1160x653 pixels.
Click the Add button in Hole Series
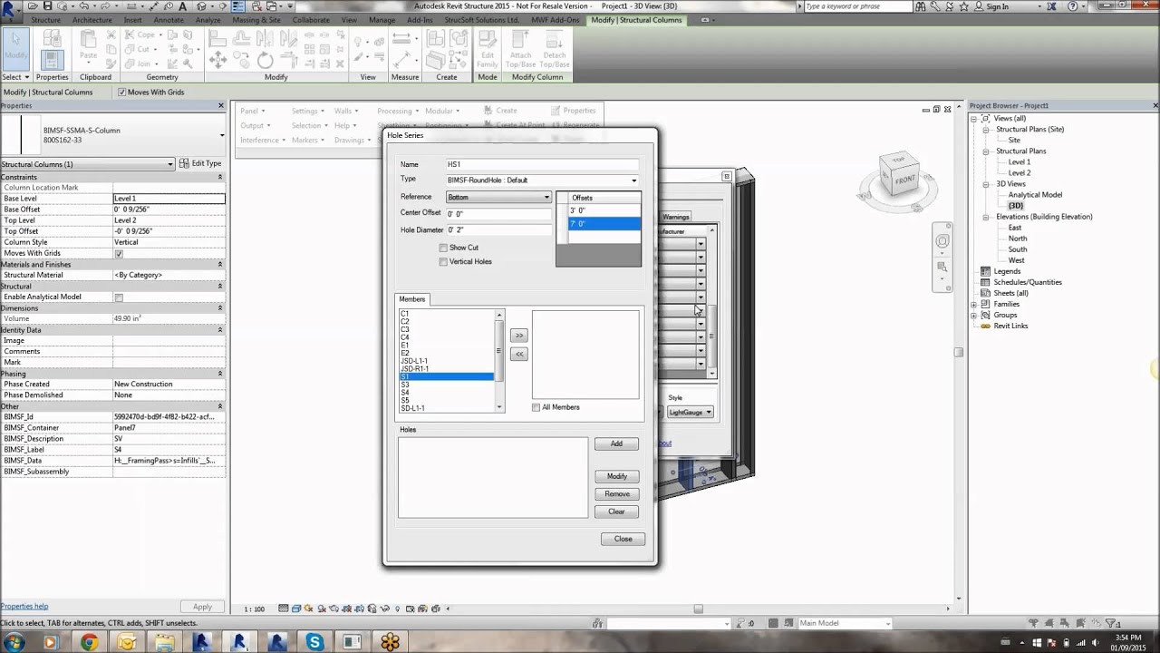616,443
